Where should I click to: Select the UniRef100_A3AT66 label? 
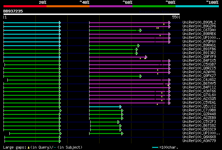point(199,91)
